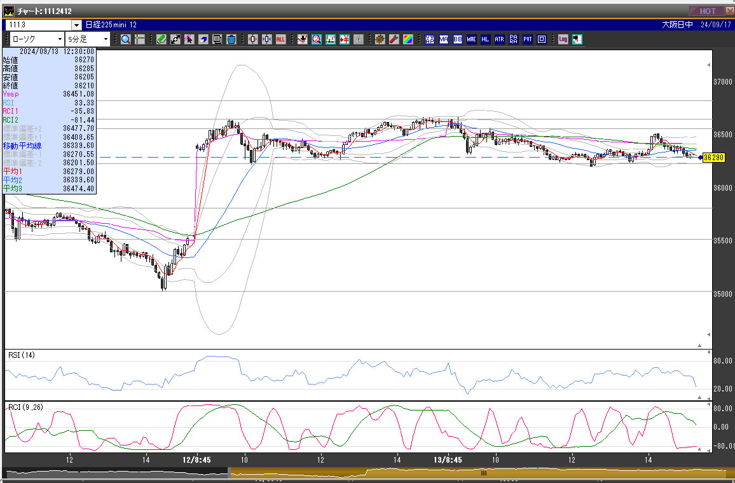The width and height of the screenshot is (735, 483).
Task: Click the 大阪日中 session label
Action: [x=677, y=25]
